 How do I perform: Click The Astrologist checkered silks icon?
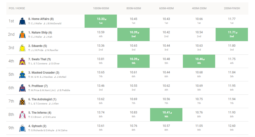pos(22,101)
